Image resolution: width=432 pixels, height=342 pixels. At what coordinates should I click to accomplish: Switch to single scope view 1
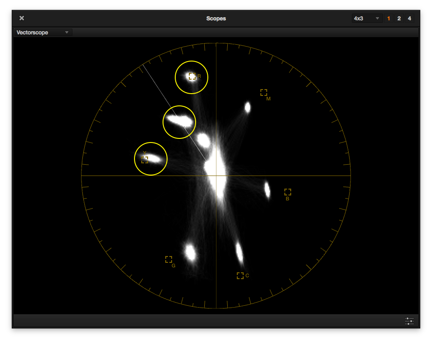point(389,19)
